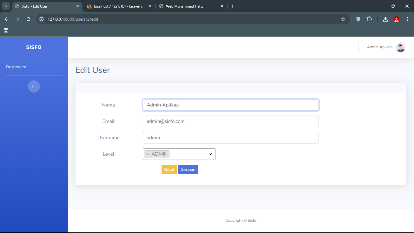Open Dashboard in the sidebar menu

pos(16,67)
